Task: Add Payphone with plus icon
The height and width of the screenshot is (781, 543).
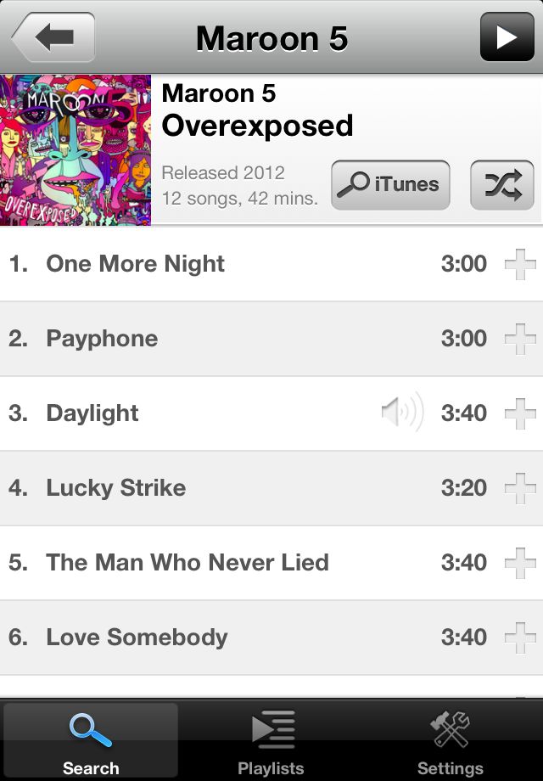Action: [x=520, y=339]
